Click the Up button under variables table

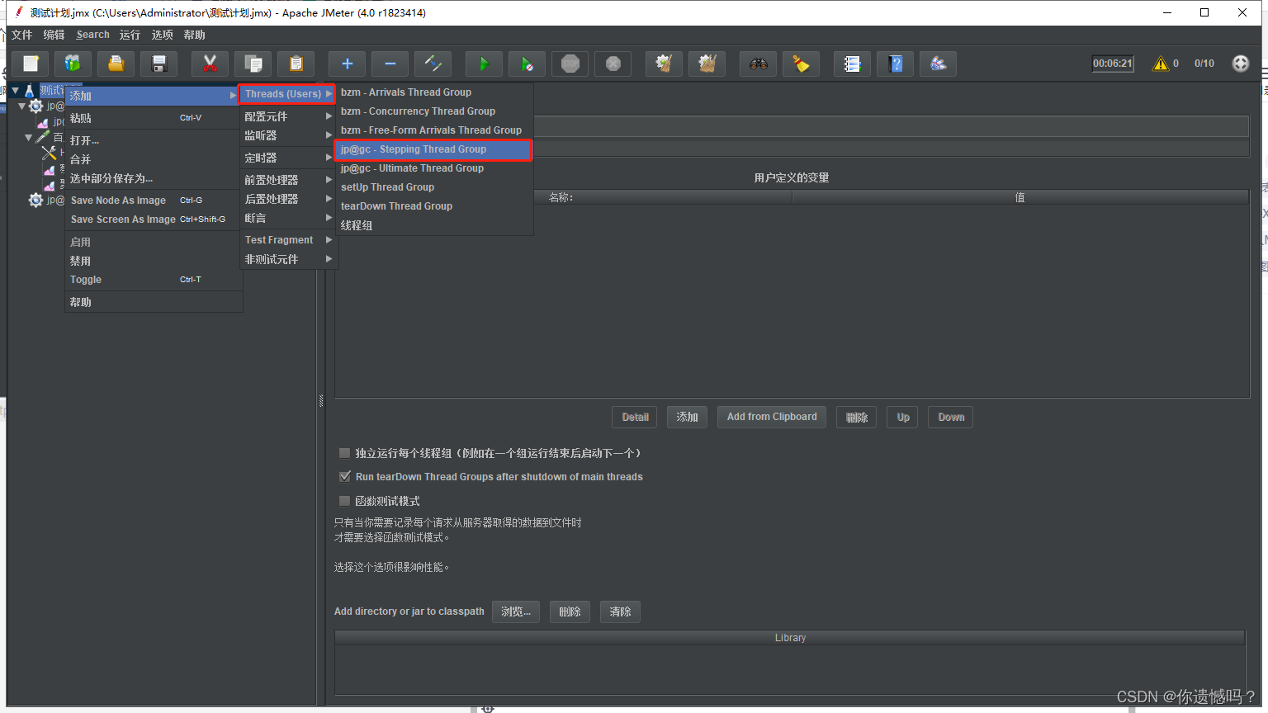(x=903, y=417)
